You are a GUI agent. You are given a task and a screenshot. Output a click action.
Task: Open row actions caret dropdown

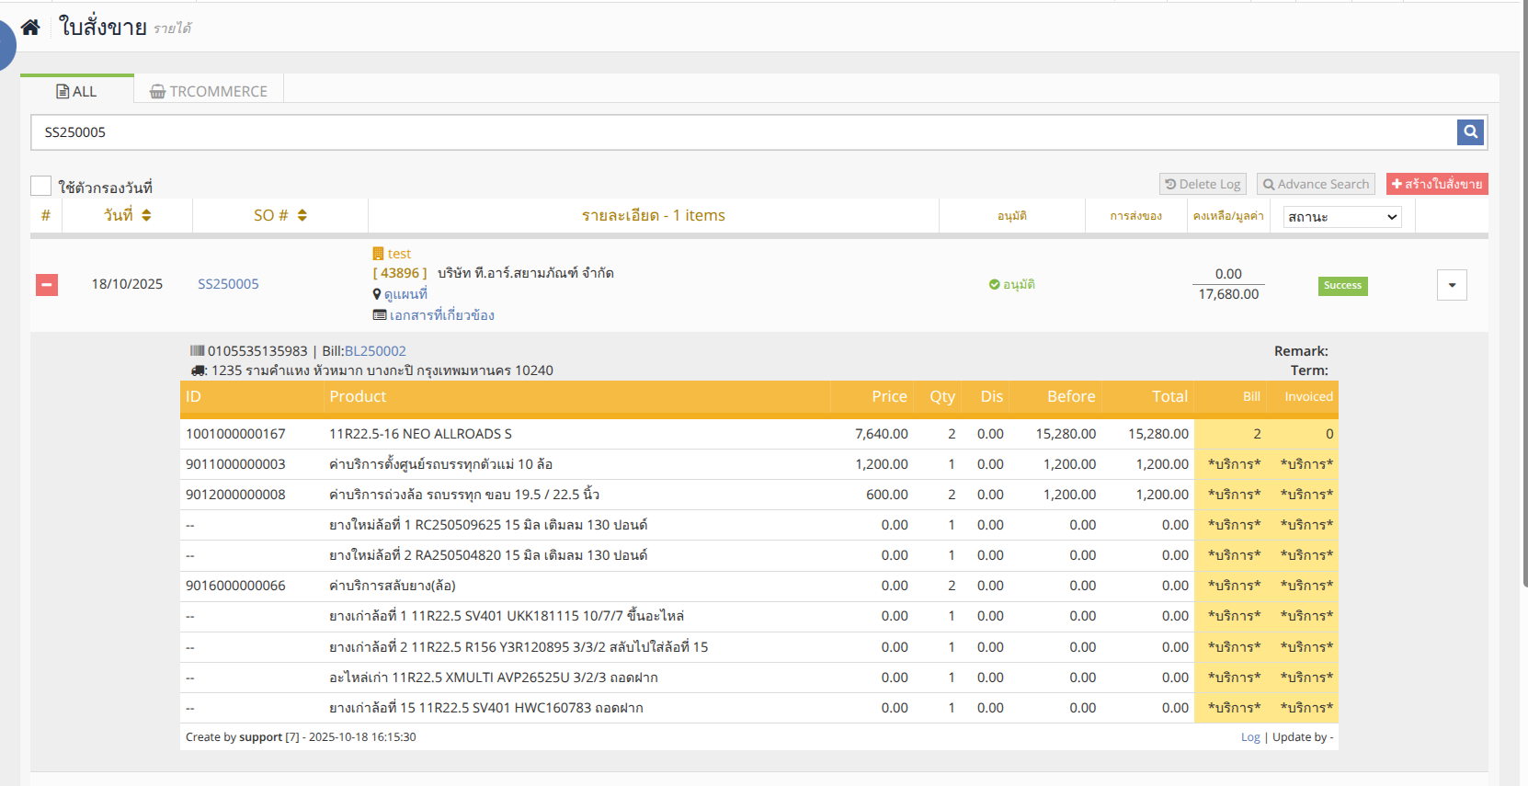click(1452, 285)
